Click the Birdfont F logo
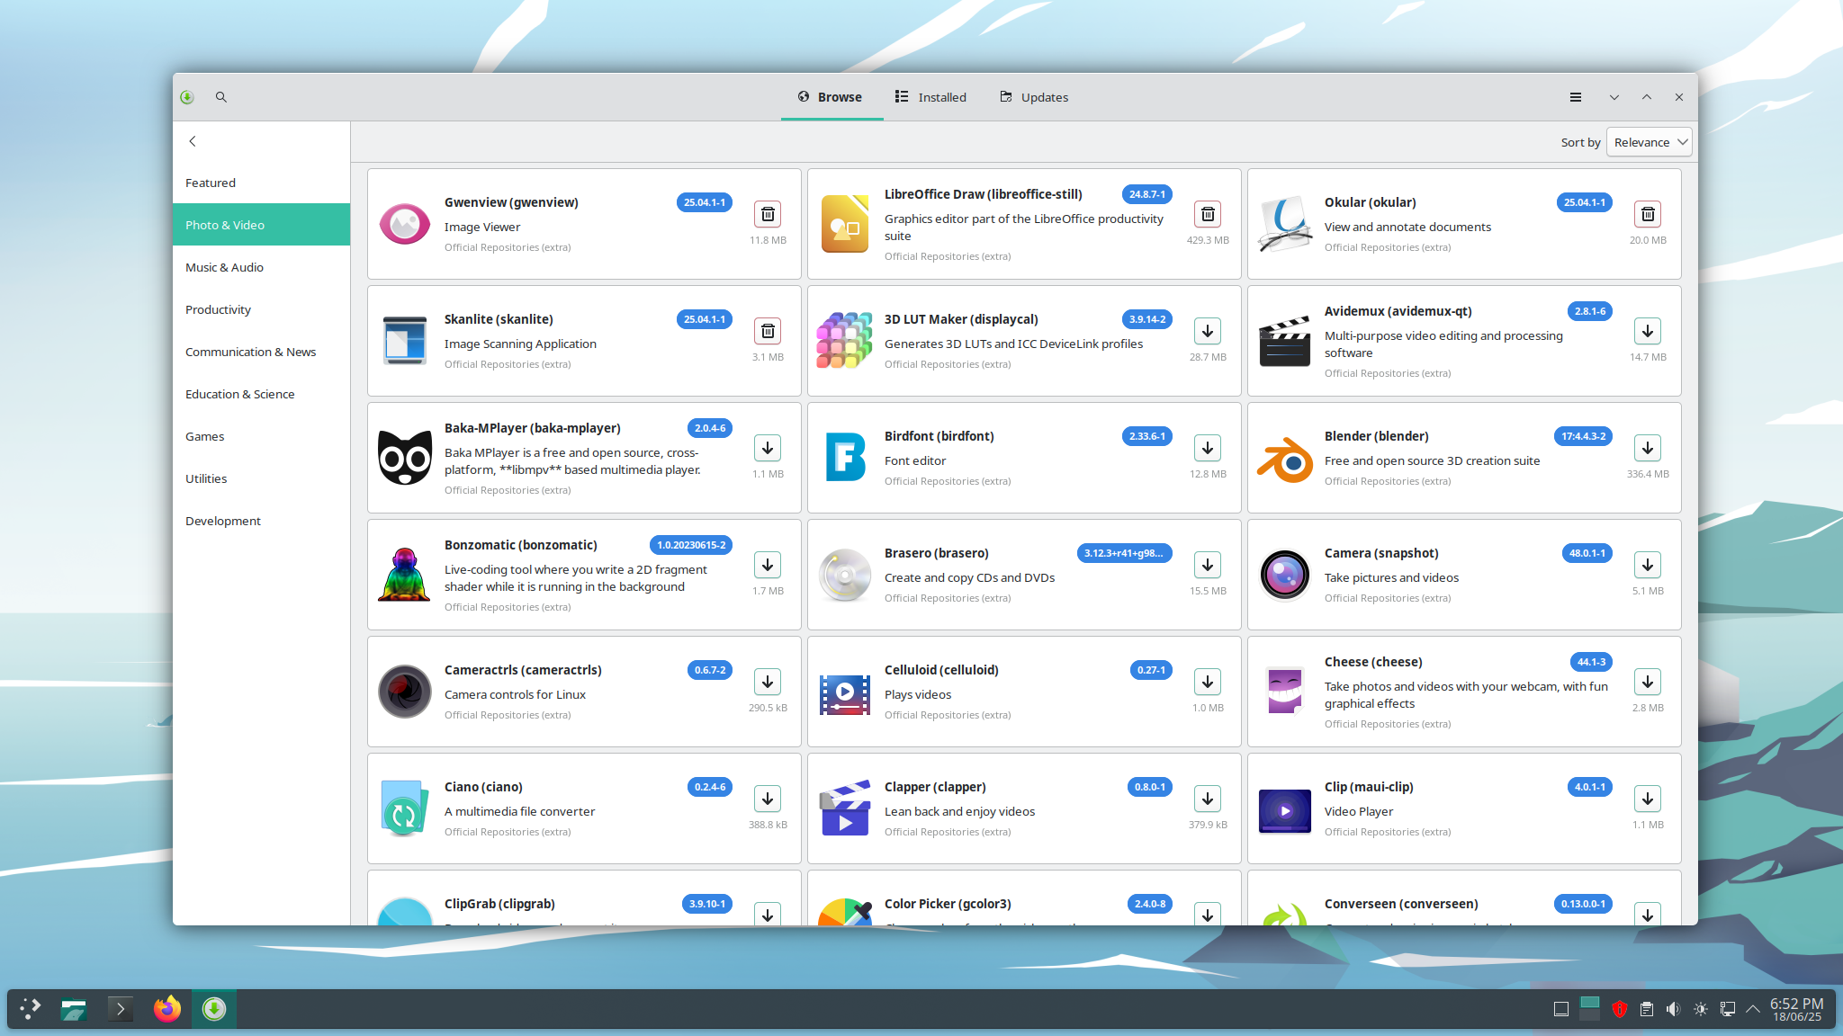 pos(845,458)
